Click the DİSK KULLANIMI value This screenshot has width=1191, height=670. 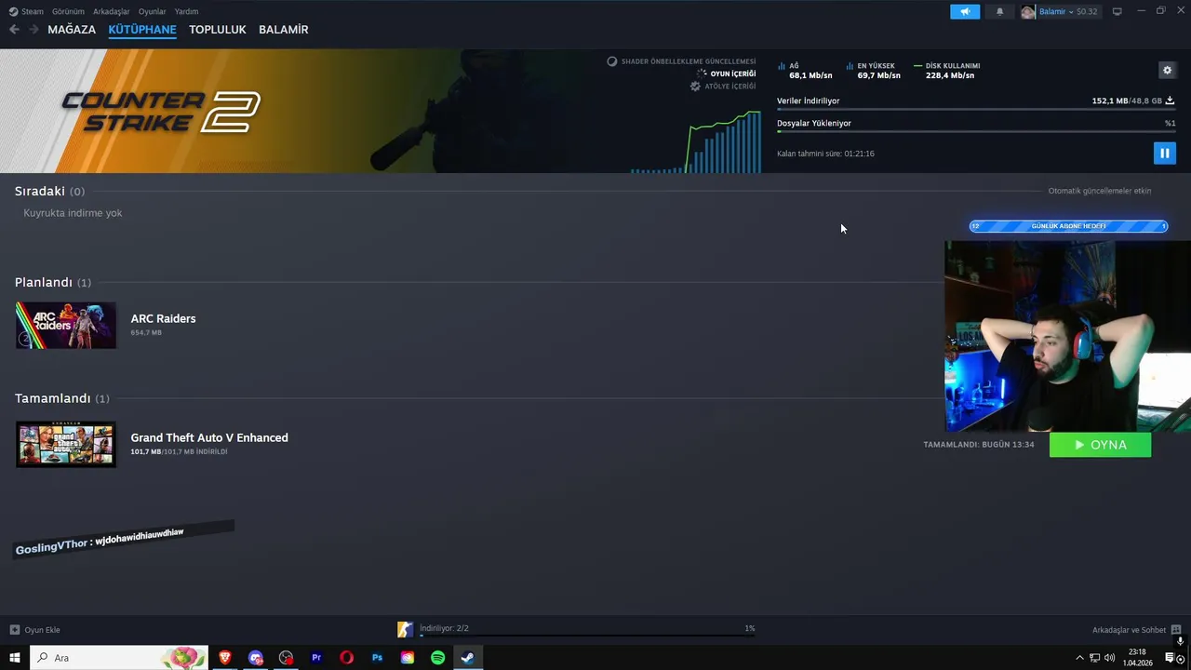(950, 75)
